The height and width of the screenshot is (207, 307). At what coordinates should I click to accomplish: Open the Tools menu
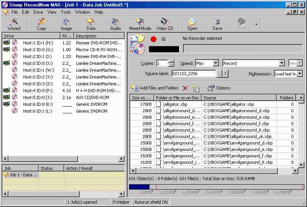point(66,12)
